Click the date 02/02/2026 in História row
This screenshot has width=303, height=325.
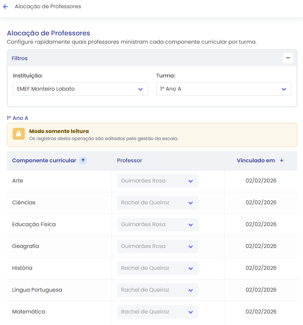[x=261, y=268]
